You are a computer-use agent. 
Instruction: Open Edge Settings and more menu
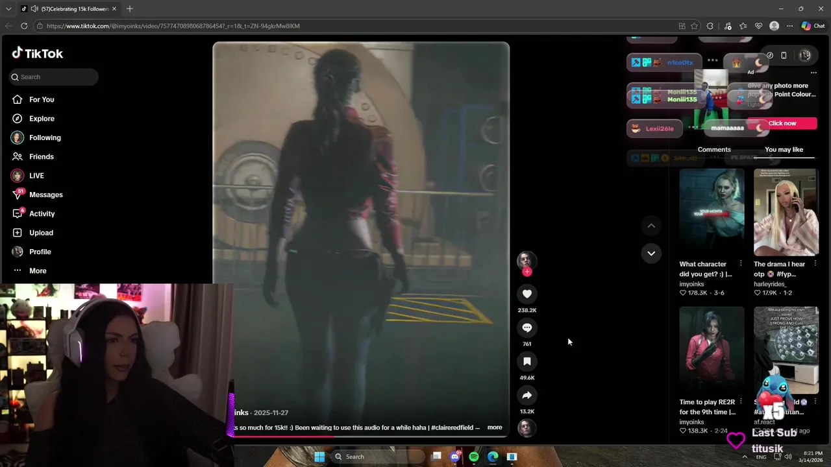[789, 26]
